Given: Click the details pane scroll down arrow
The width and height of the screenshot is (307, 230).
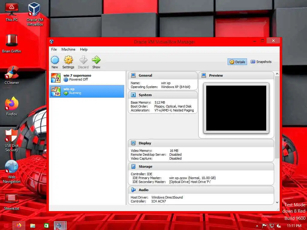Looking at the screenshot, I should 277,202.
